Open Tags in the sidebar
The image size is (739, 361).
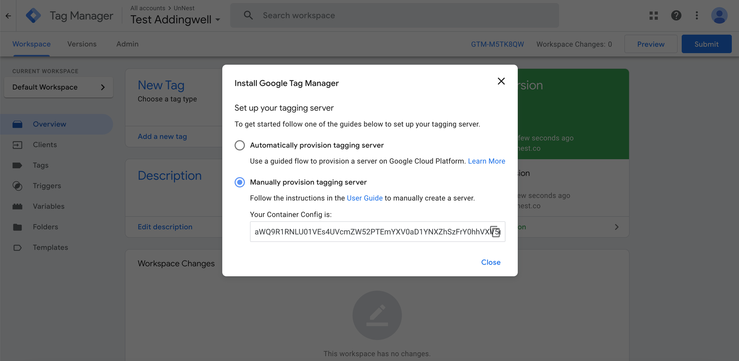pos(40,165)
